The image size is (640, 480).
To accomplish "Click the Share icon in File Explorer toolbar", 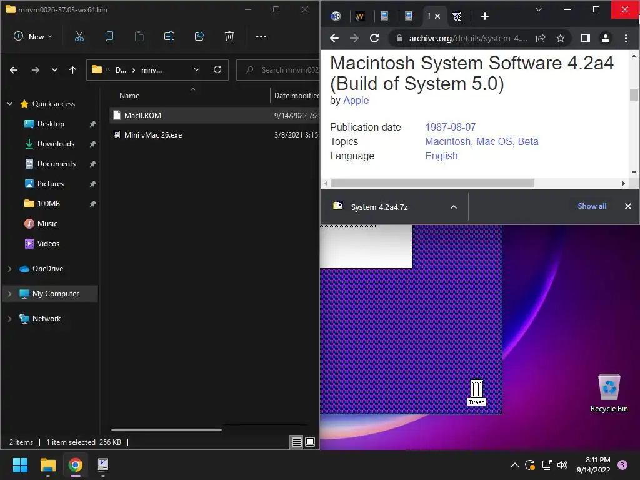I will click(199, 37).
